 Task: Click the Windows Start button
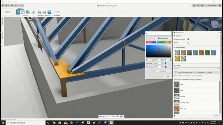tap(3, 123)
